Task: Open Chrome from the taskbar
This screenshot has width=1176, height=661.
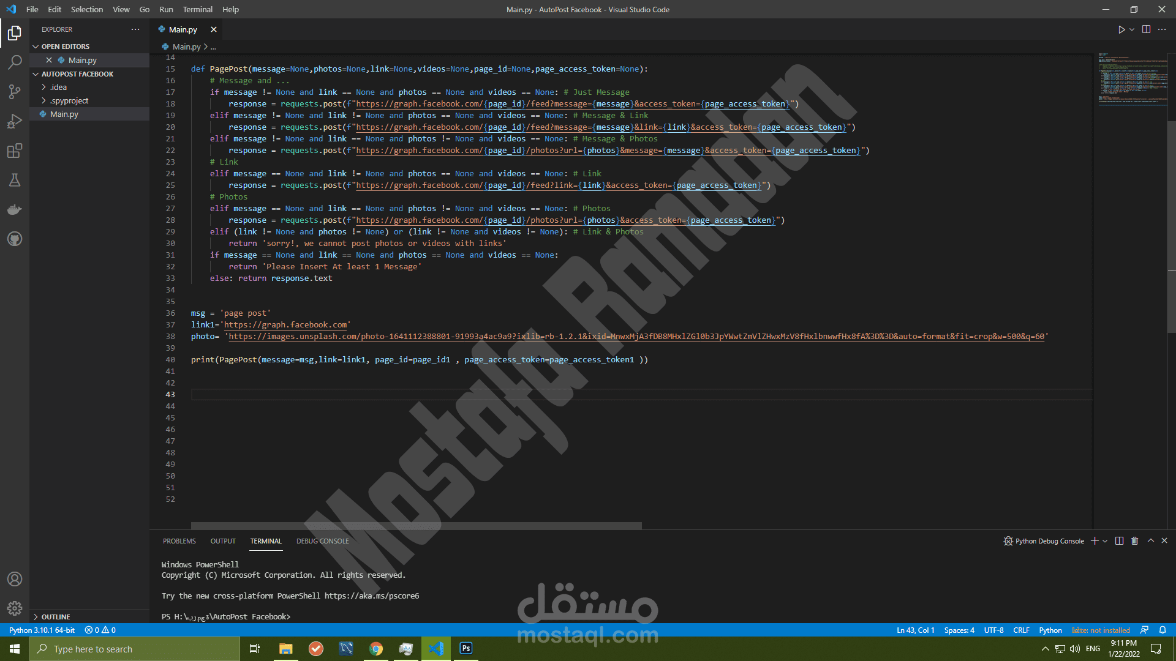Action: coord(376,649)
